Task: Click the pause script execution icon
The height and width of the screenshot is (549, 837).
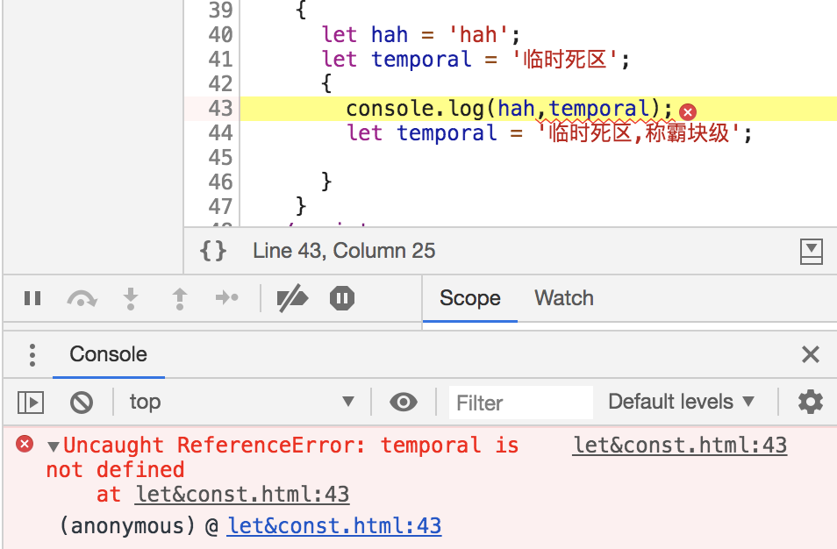Action: click(32, 298)
